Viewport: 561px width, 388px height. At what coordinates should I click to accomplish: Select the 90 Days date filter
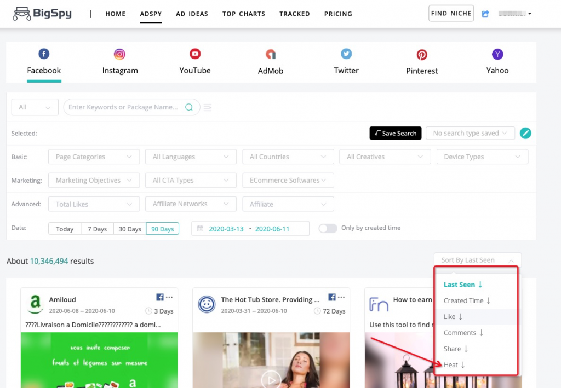[162, 229]
